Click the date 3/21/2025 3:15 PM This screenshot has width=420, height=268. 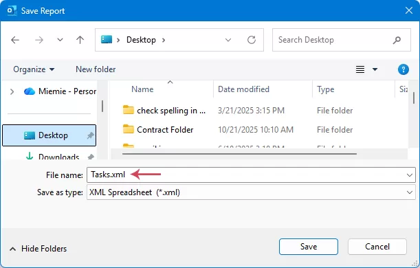(x=251, y=111)
